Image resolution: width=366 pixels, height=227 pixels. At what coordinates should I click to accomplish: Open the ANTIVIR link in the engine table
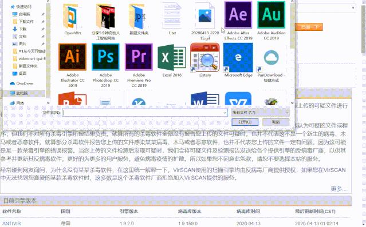click(11, 224)
